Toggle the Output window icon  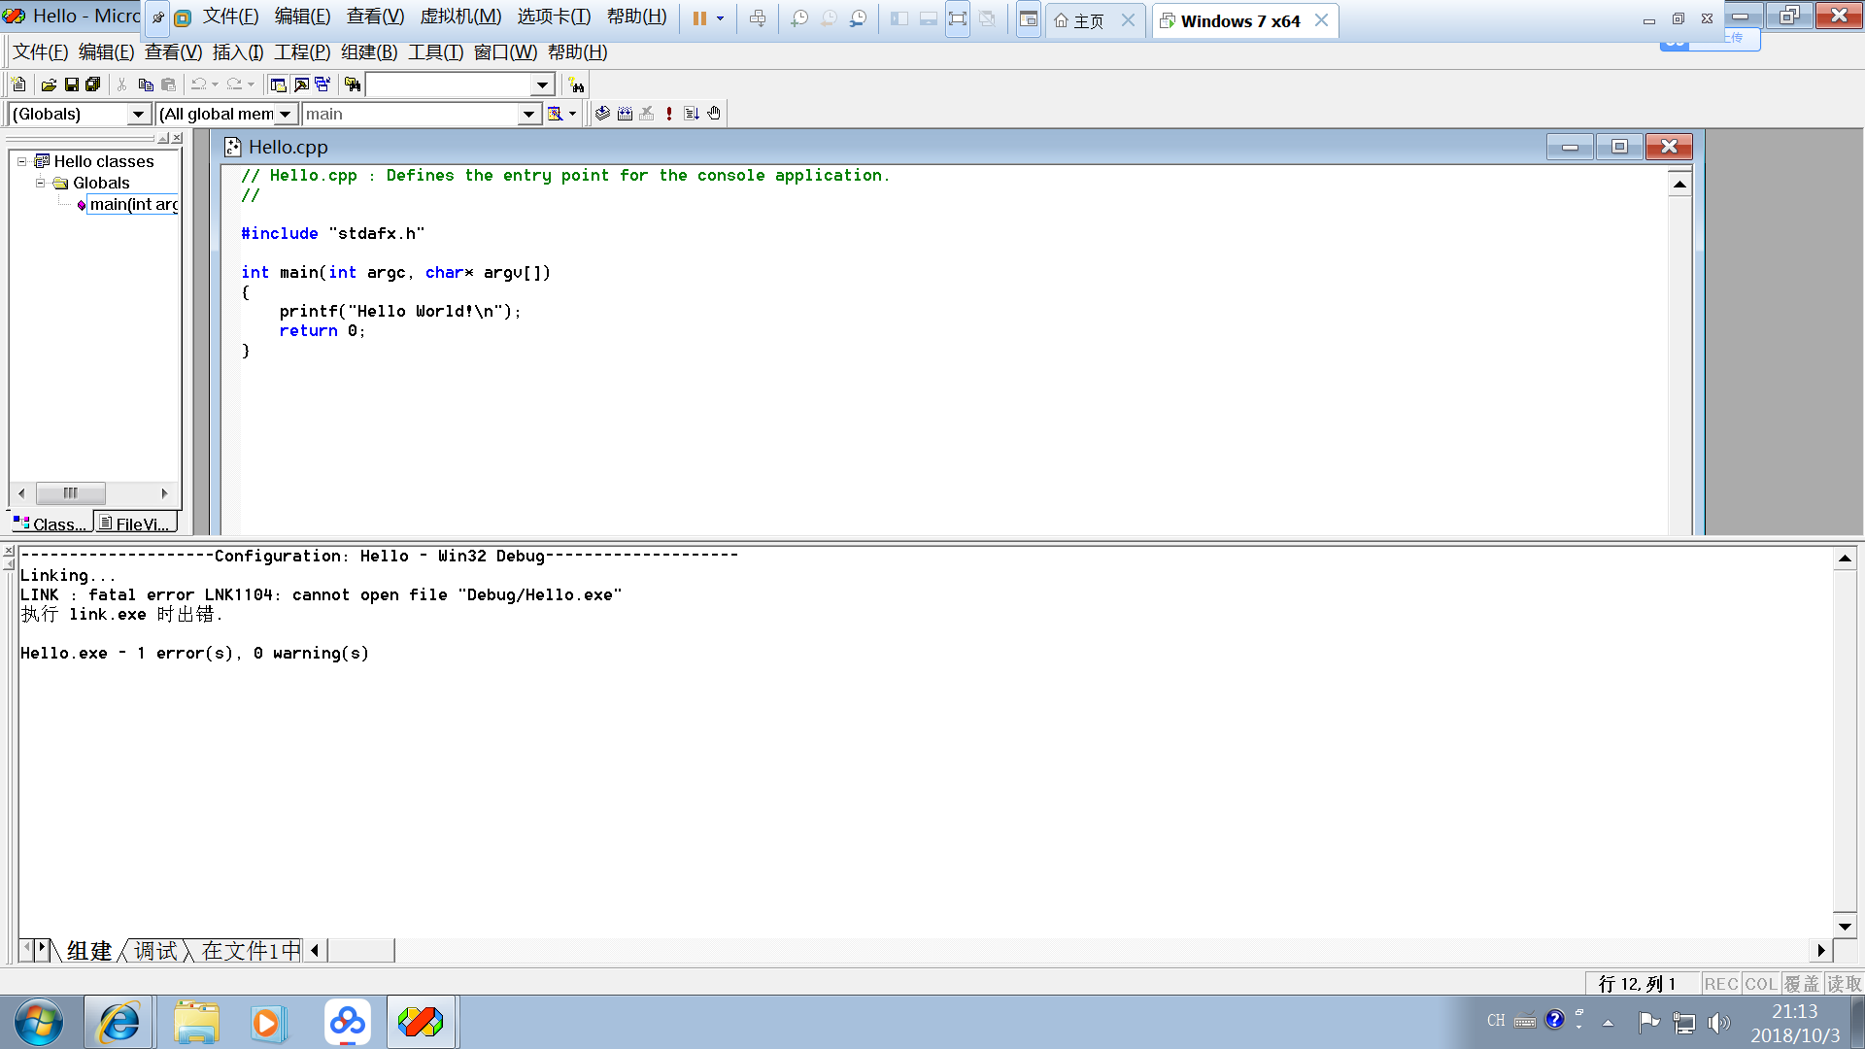click(x=301, y=85)
